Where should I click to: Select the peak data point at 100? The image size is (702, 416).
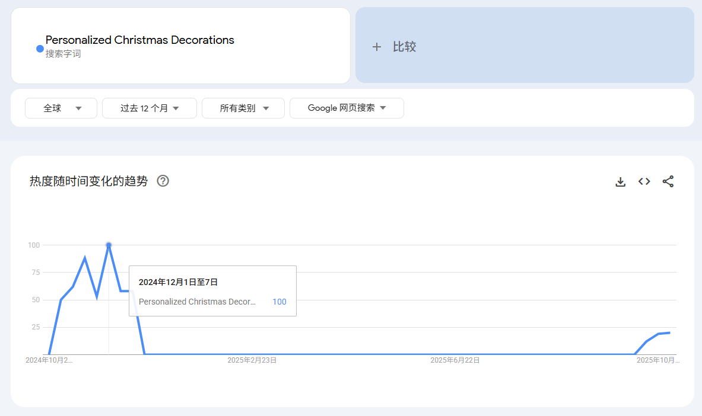(109, 245)
